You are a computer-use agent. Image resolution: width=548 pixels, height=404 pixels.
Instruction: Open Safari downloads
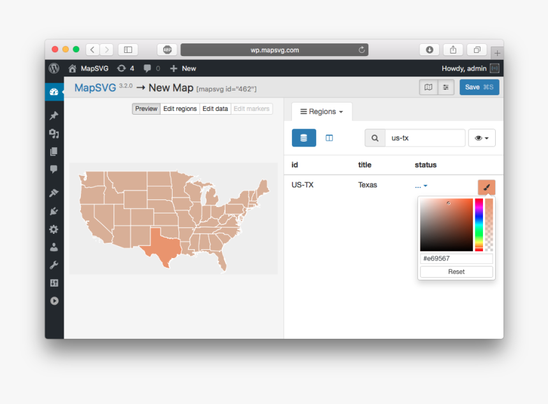click(429, 50)
